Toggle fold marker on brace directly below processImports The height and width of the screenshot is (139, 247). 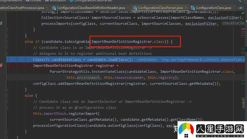pyautogui.click(x=6, y=30)
